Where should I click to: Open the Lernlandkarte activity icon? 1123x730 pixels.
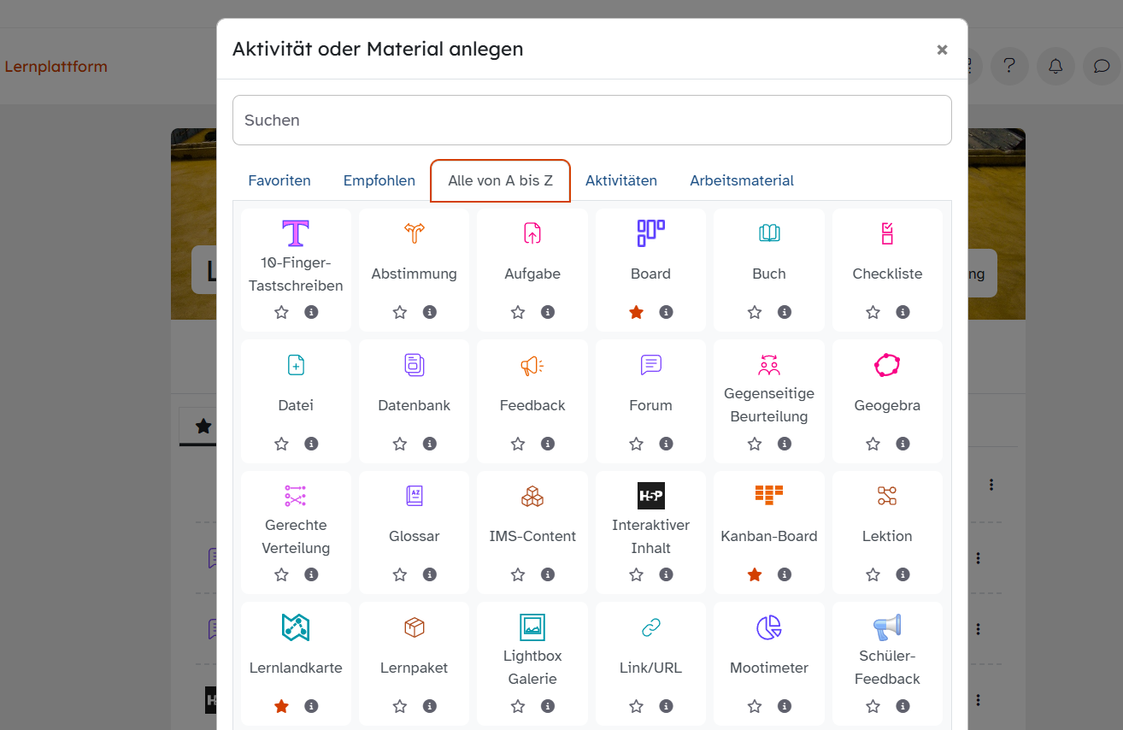(x=296, y=627)
